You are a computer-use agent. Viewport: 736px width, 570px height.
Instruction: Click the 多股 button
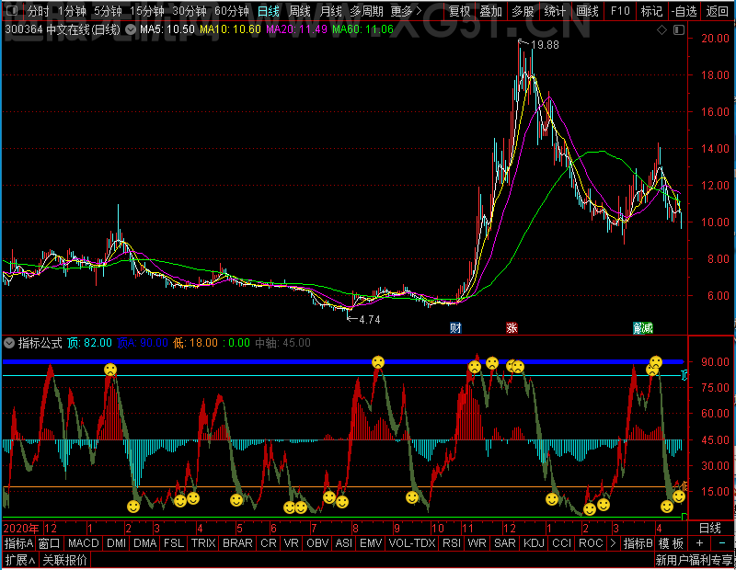click(523, 11)
